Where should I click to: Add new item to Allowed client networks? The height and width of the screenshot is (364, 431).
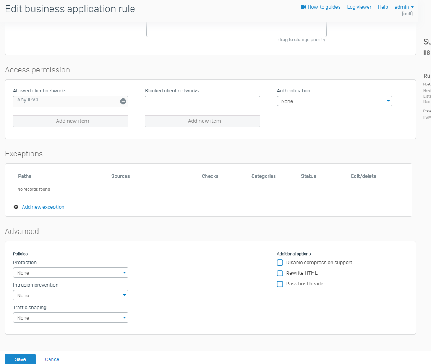click(71, 121)
